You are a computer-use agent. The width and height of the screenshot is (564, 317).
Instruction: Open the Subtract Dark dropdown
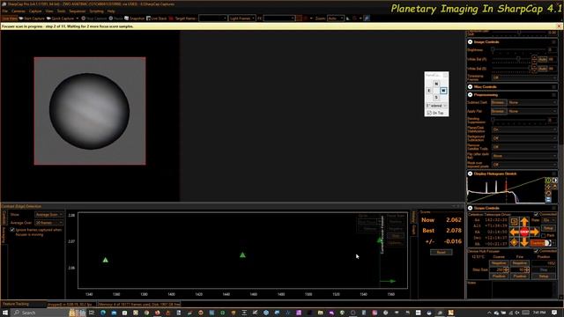532,103
